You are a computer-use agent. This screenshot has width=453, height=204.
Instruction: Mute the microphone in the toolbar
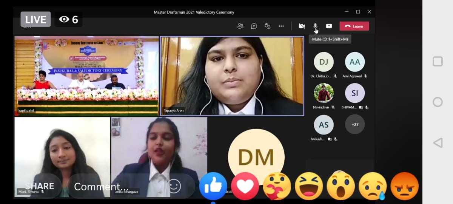coord(315,26)
